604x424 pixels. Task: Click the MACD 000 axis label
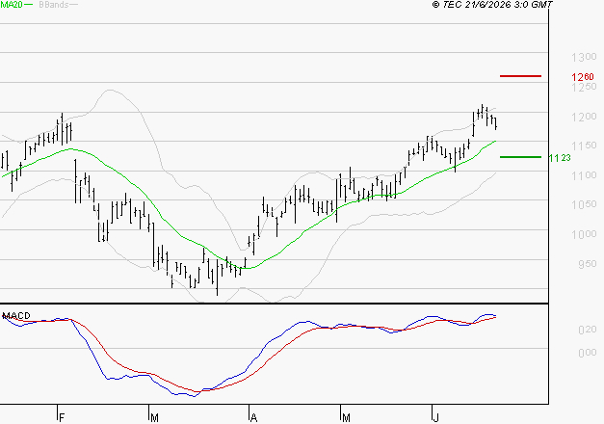click(x=587, y=353)
